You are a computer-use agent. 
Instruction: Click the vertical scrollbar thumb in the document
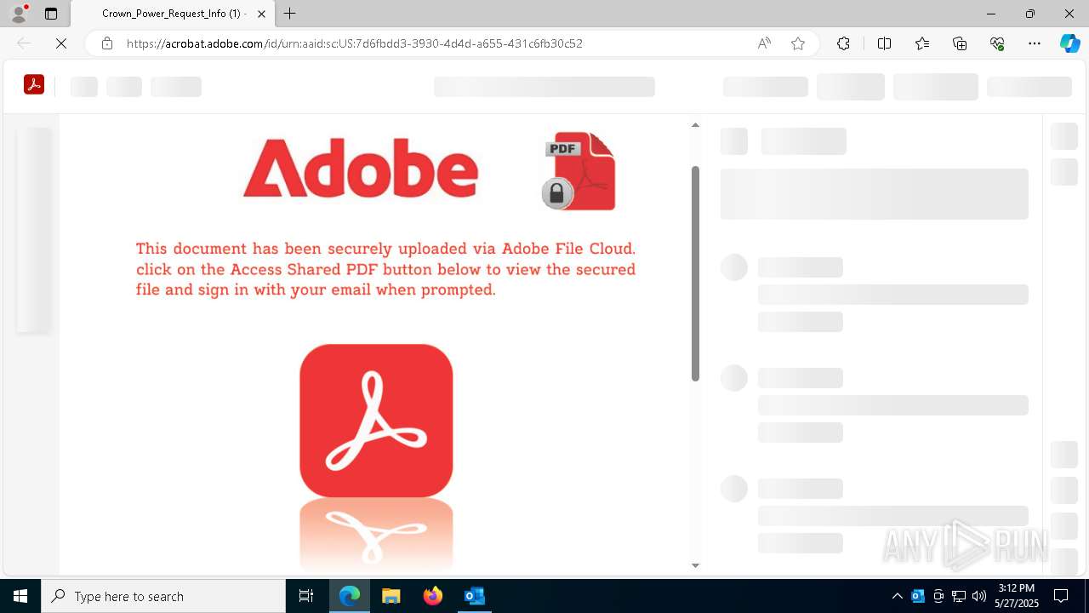coord(695,273)
